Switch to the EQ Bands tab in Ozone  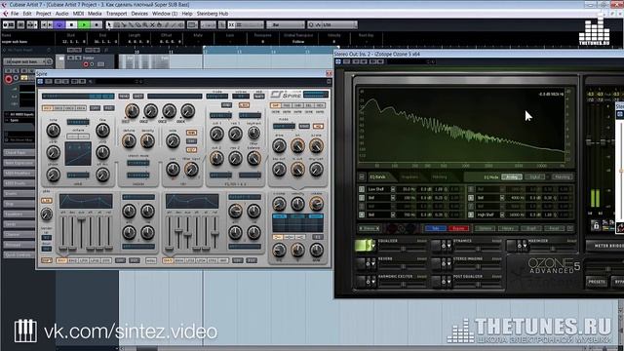(377, 176)
